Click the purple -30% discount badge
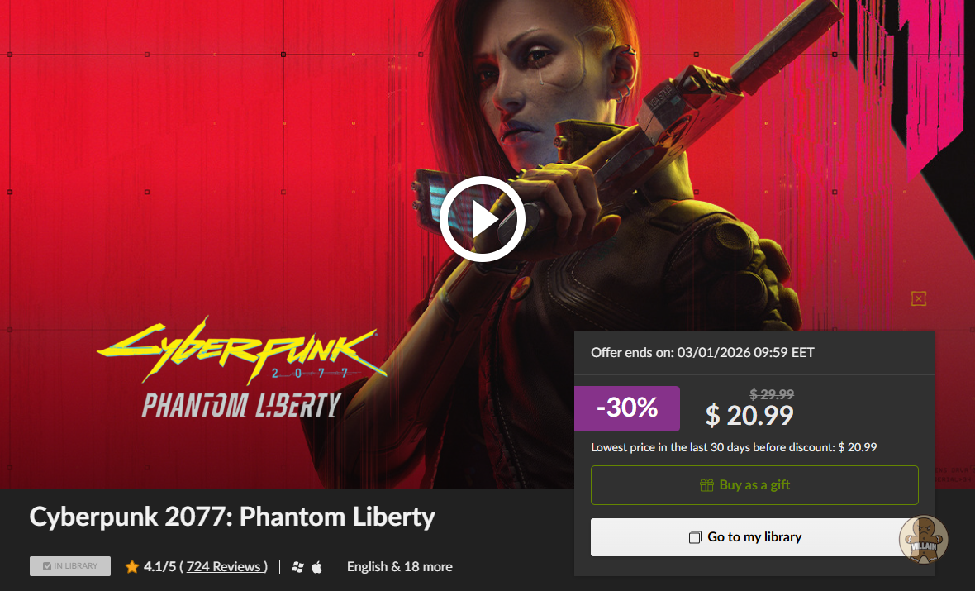This screenshot has width=975, height=591. click(x=627, y=408)
